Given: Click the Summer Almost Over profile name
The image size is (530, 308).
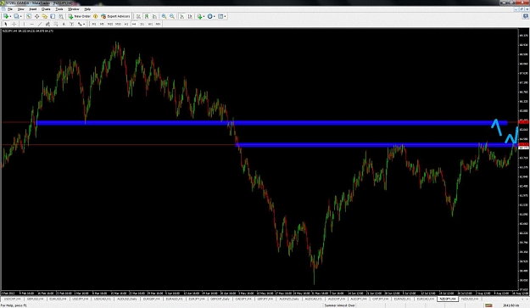Looking at the screenshot, I should tap(339, 305).
